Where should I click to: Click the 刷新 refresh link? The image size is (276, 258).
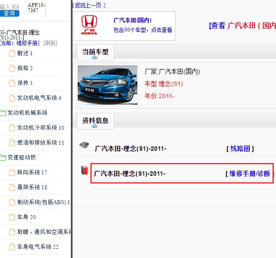[x=50, y=43]
